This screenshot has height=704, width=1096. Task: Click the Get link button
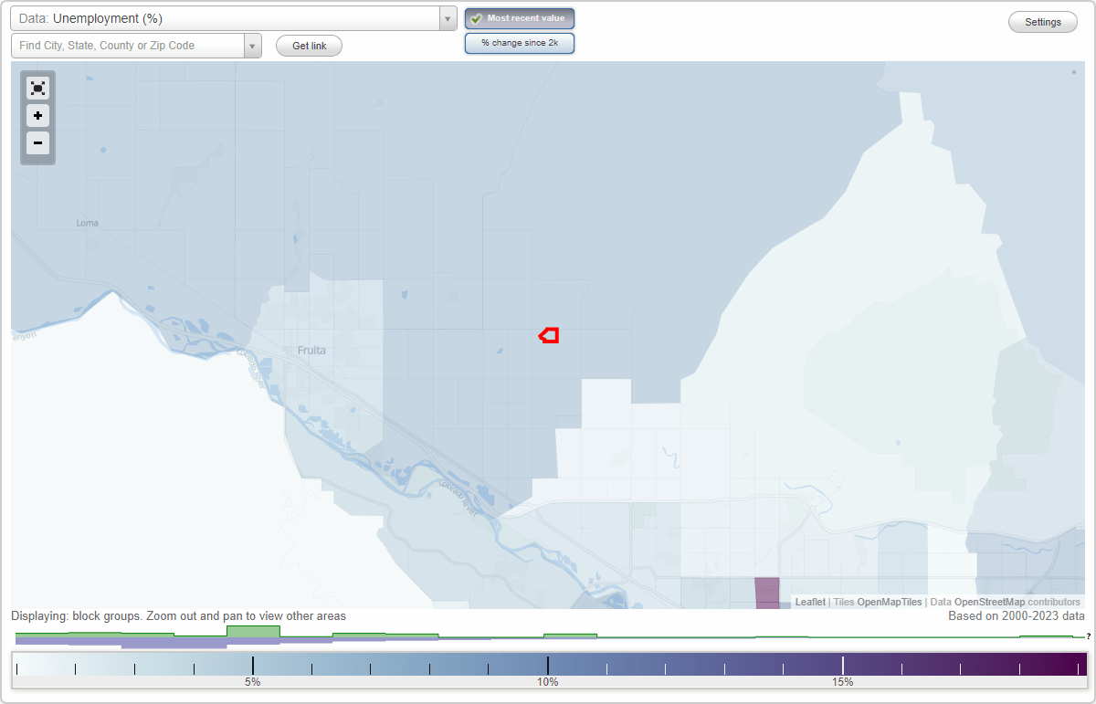click(x=309, y=46)
